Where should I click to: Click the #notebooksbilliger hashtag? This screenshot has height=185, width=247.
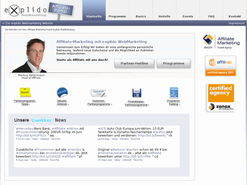pos(60,153)
